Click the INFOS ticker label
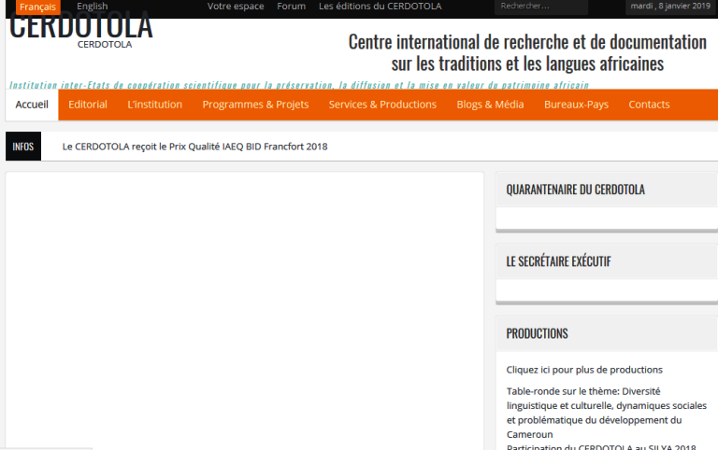Screen dimensions: 718x450 [x=22, y=147]
